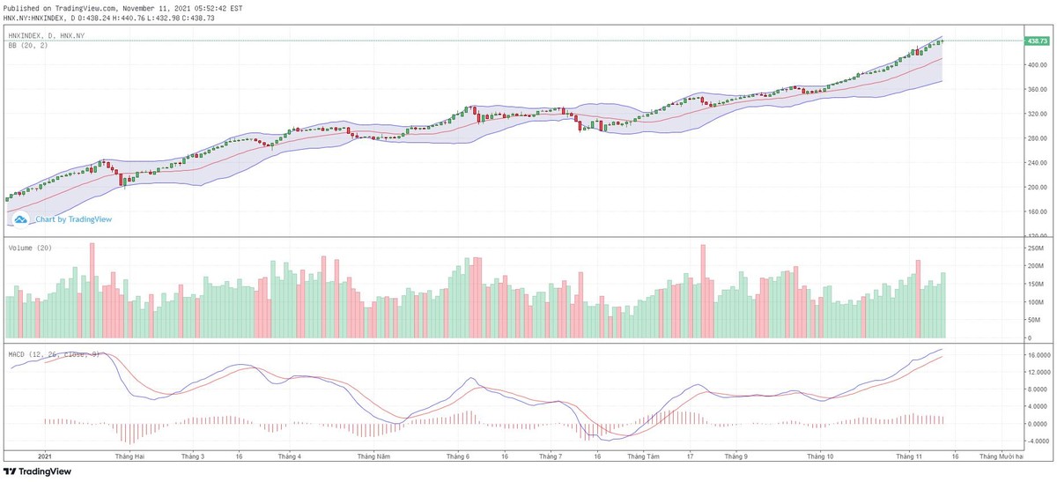The width and height of the screenshot is (1057, 482).
Task: Click the TradingView logo at bottom left
Action: coord(35,471)
